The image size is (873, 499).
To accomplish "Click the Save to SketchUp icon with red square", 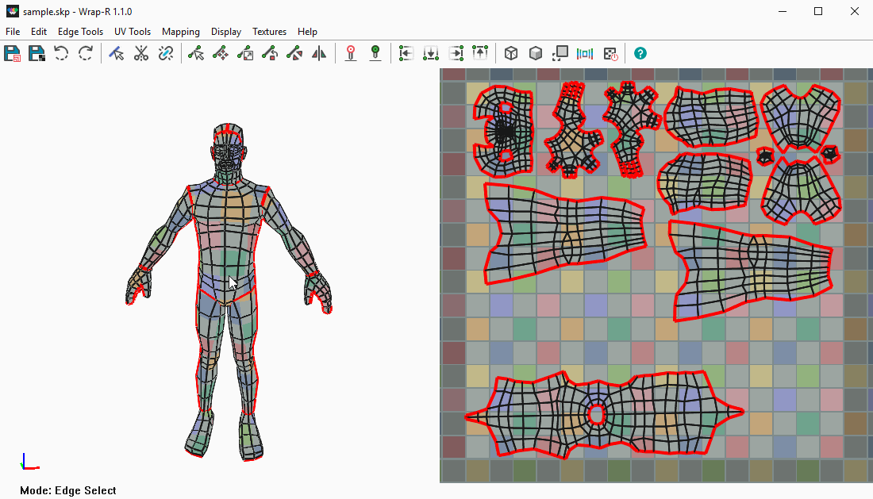I will [13, 53].
